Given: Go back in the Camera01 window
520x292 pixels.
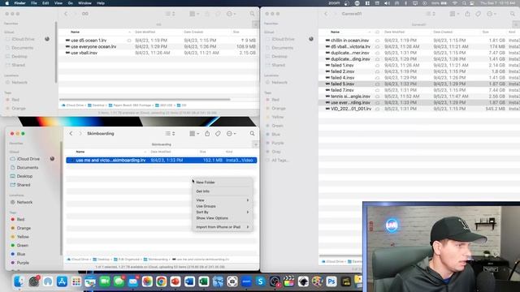Looking at the screenshot, I should click(326, 14).
